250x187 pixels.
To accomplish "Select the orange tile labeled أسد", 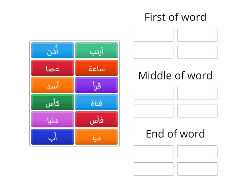I will 52,85.
